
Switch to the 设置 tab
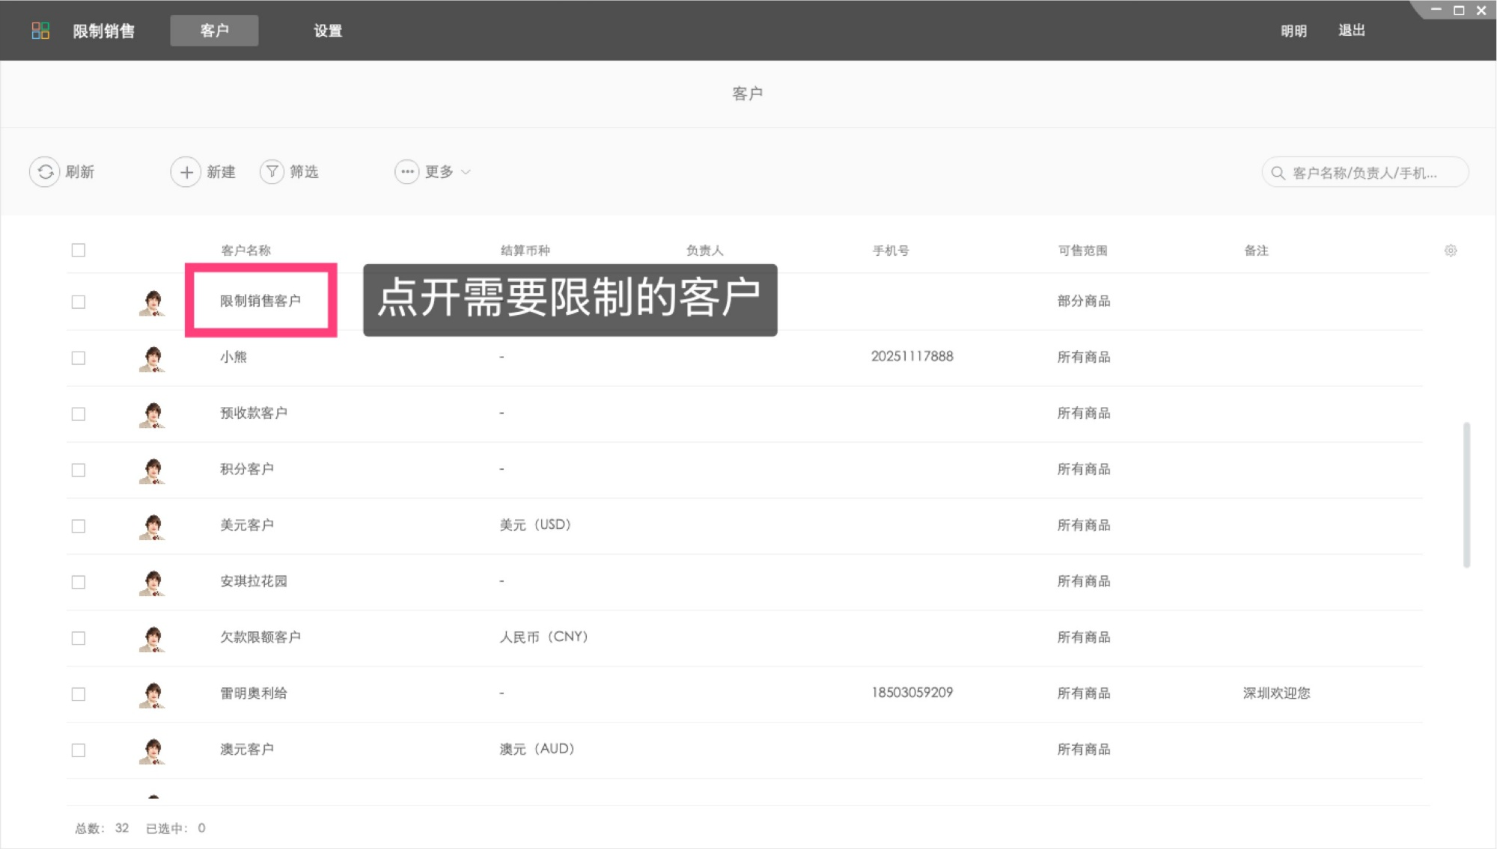pyautogui.click(x=327, y=31)
